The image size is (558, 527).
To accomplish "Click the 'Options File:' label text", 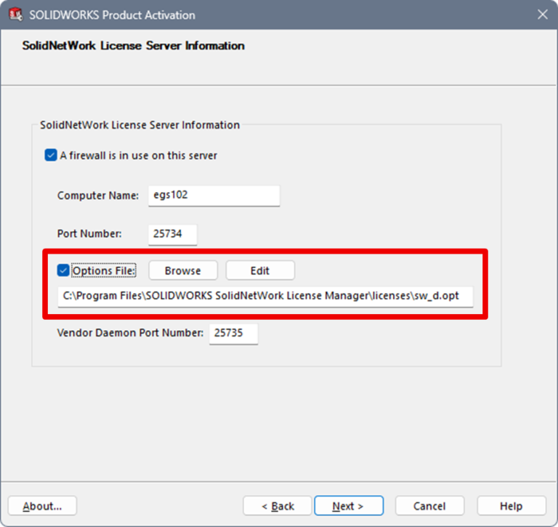I will tap(104, 270).
